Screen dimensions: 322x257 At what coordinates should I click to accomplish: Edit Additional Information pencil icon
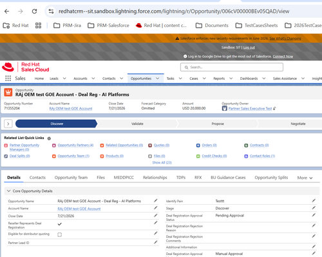(x=314, y=247)
